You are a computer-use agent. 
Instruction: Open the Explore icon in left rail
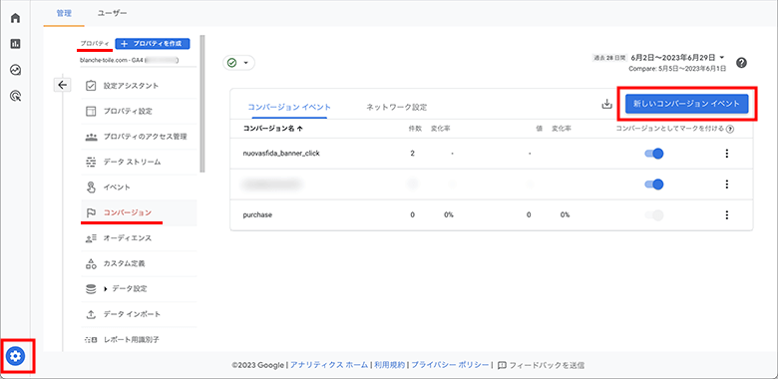(15, 70)
